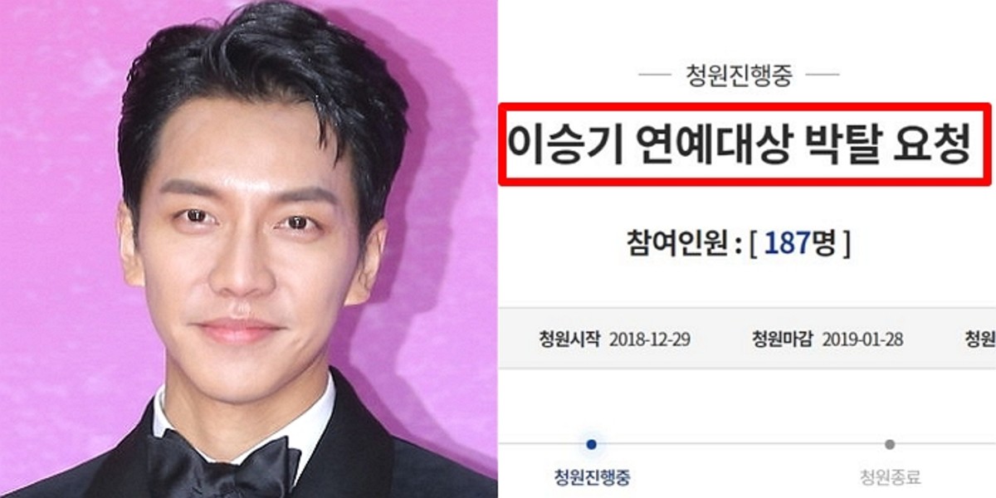Click the 참여인원 text label
The image size is (996, 498).
(673, 243)
